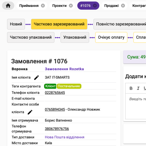Select delivery city Київ
146x146 pixels.
(48, 143)
